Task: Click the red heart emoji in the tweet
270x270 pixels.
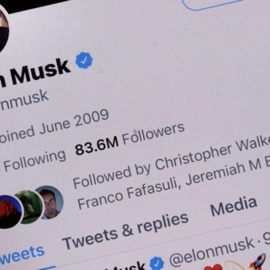Action: [x=213, y=267]
